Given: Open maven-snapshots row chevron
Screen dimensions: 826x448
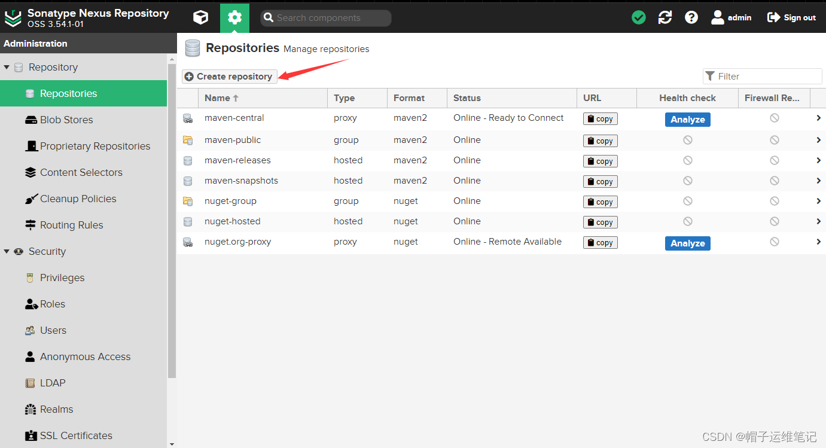Looking at the screenshot, I should coord(818,181).
